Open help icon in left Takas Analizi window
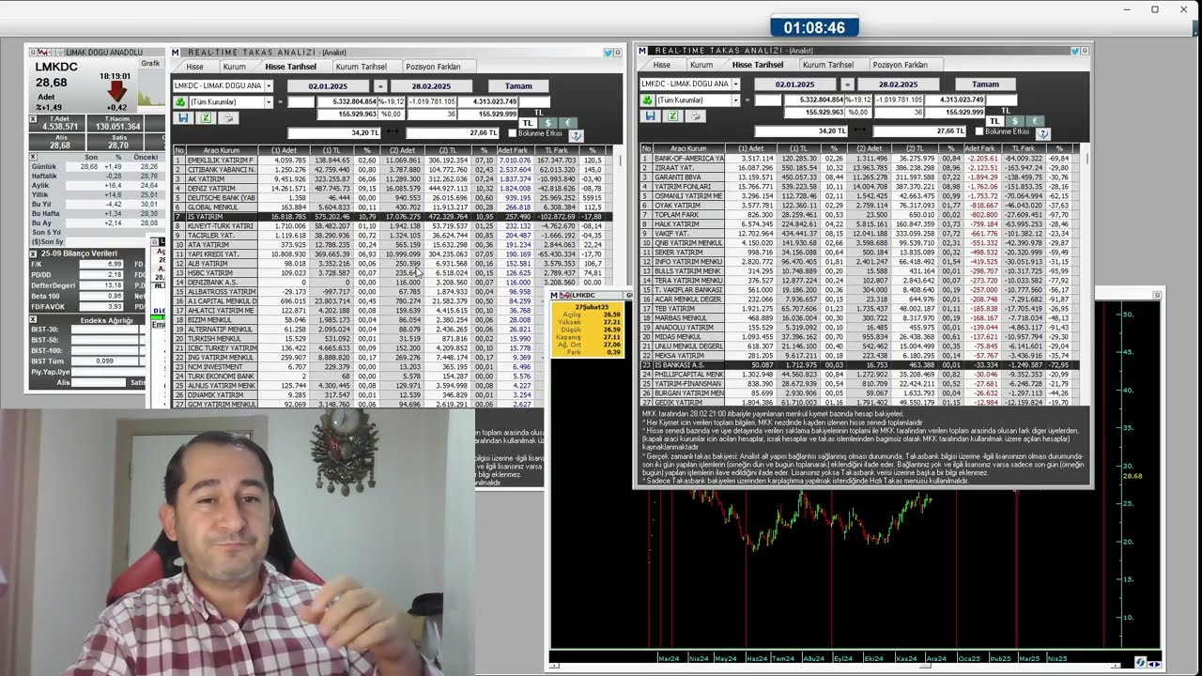This screenshot has width=1202, height=676. pos(576,135)
